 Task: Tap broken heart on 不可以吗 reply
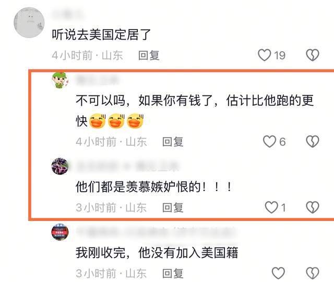pyautogui.click(x=313, y=142)
